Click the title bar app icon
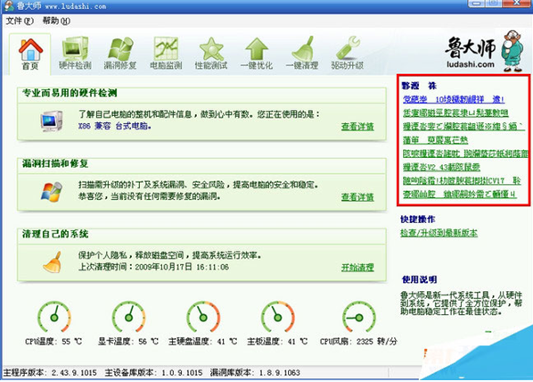533x382 pixels. [x=9, y=5]
